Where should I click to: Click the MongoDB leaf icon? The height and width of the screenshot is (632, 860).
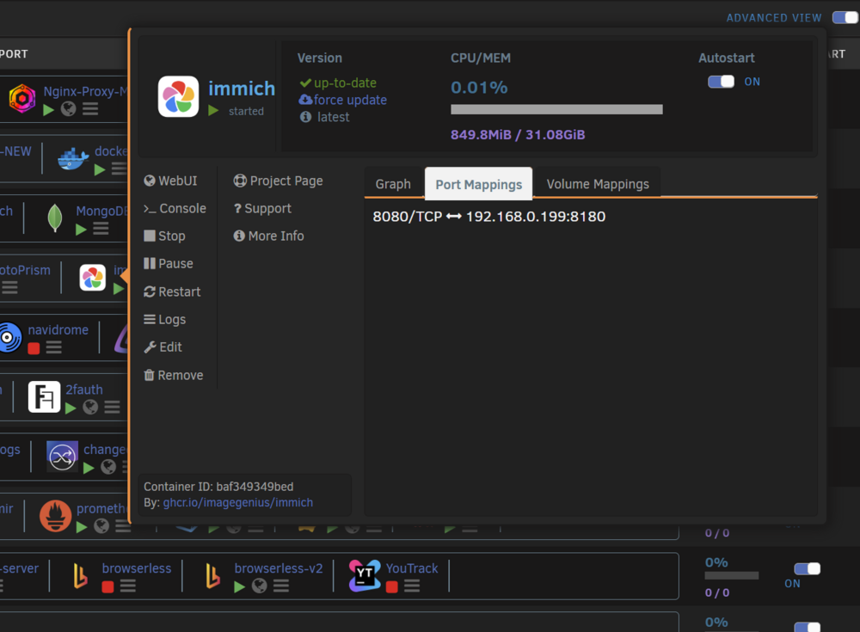point(55,218)
